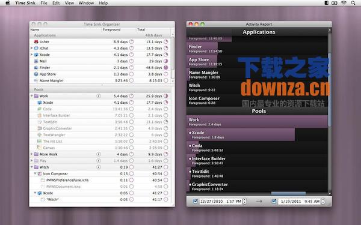The image size is (361, 225).
Task: Click the PMWSPreferencePane.icns file icon
Action: coord(43,180)
